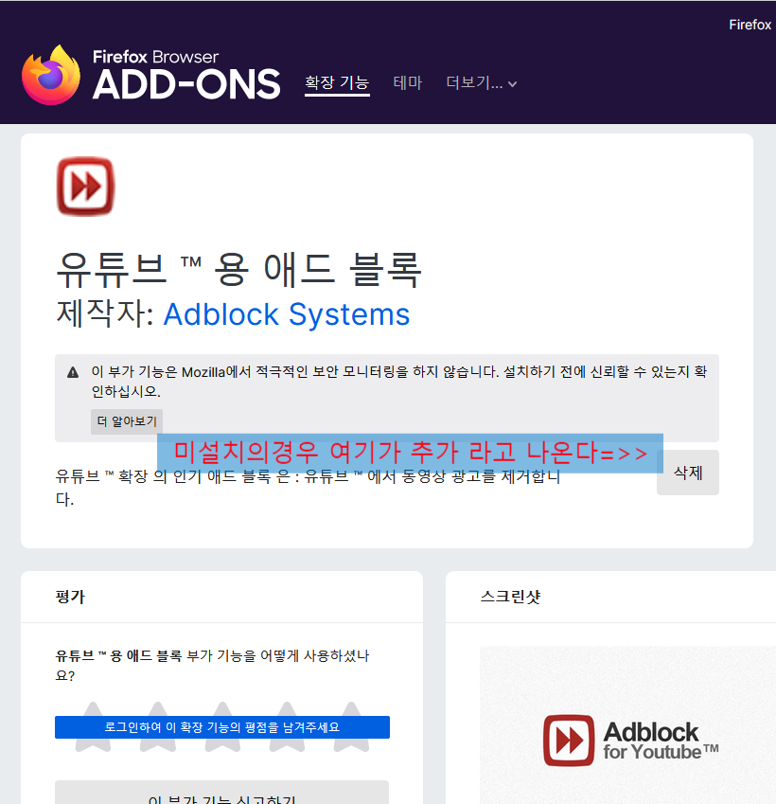
Task: Click the 이 부가 기능 신고하기 button
Action: [222, 793]
